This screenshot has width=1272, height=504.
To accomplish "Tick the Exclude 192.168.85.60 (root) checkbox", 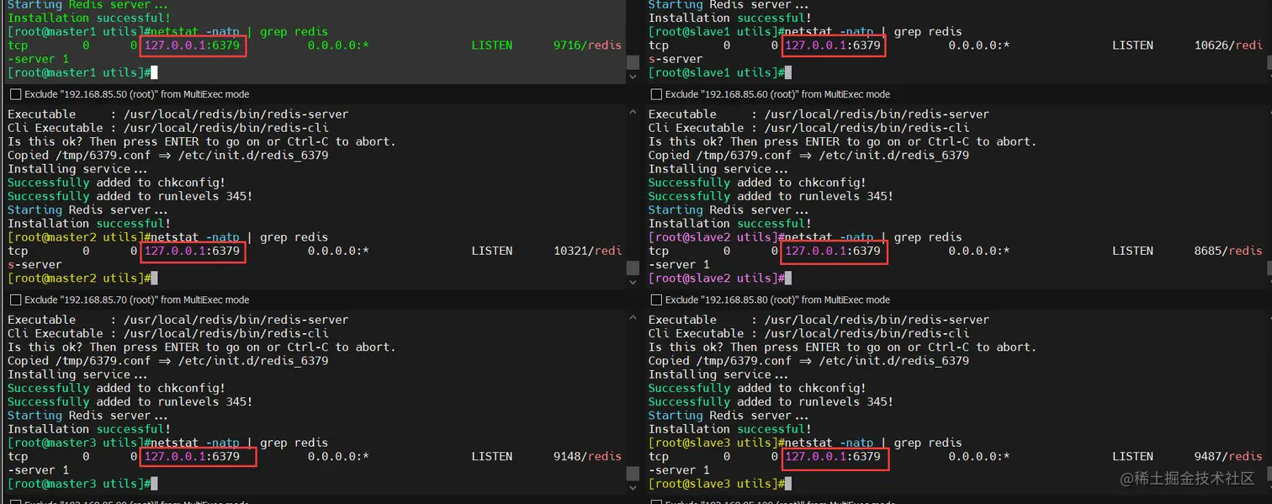I will click(x=656, y=94).
